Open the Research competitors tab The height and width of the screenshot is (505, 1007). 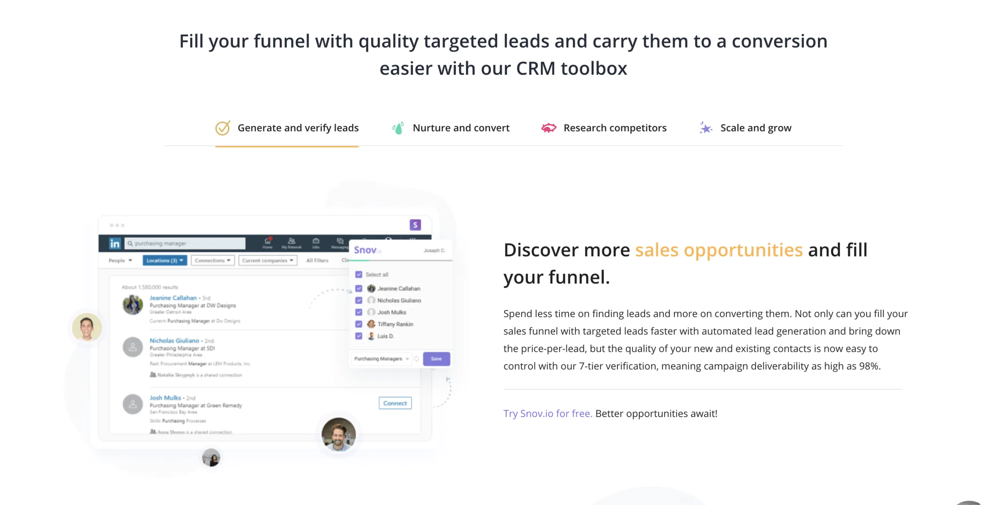(603, 128)
